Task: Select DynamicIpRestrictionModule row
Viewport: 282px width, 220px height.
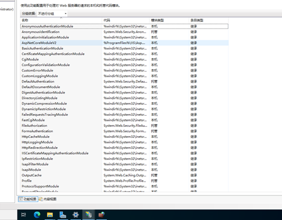Action: (124, 109)
